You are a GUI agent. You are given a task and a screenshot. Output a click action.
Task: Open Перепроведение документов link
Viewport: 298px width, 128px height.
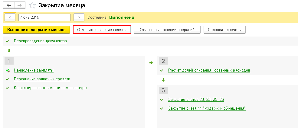pos(40,41)
